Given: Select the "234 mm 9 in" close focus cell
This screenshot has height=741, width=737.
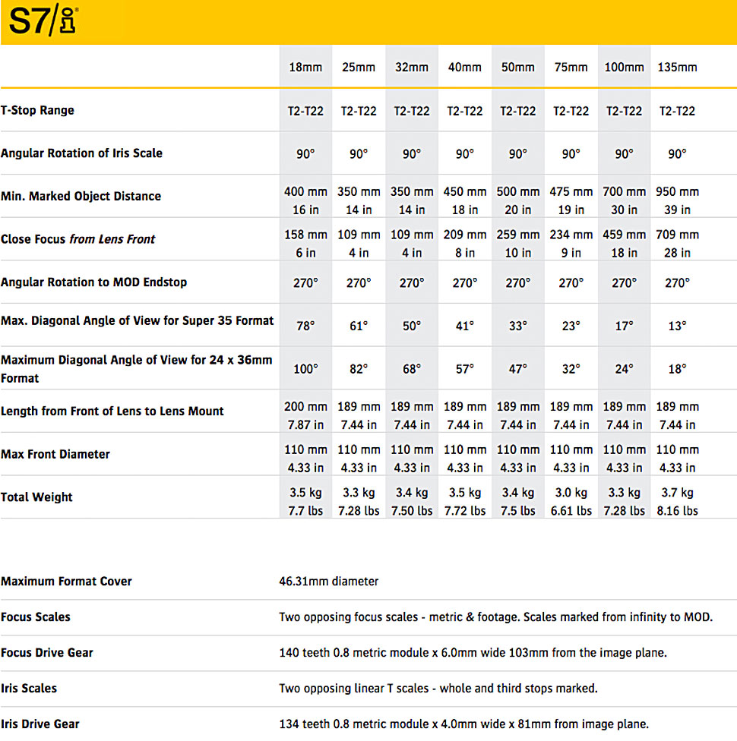Looking at the screenshot, I should pyautogui.click(x=571, y=244).
